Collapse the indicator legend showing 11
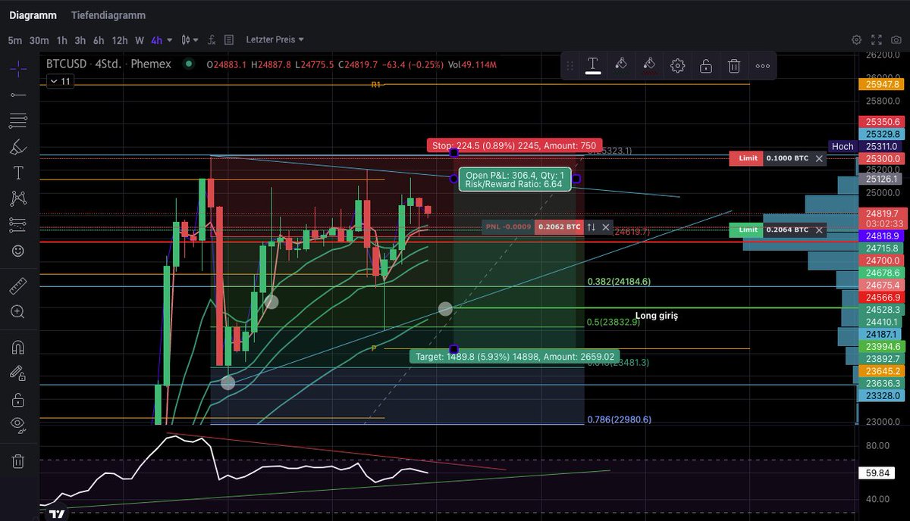 coord(59,81)
